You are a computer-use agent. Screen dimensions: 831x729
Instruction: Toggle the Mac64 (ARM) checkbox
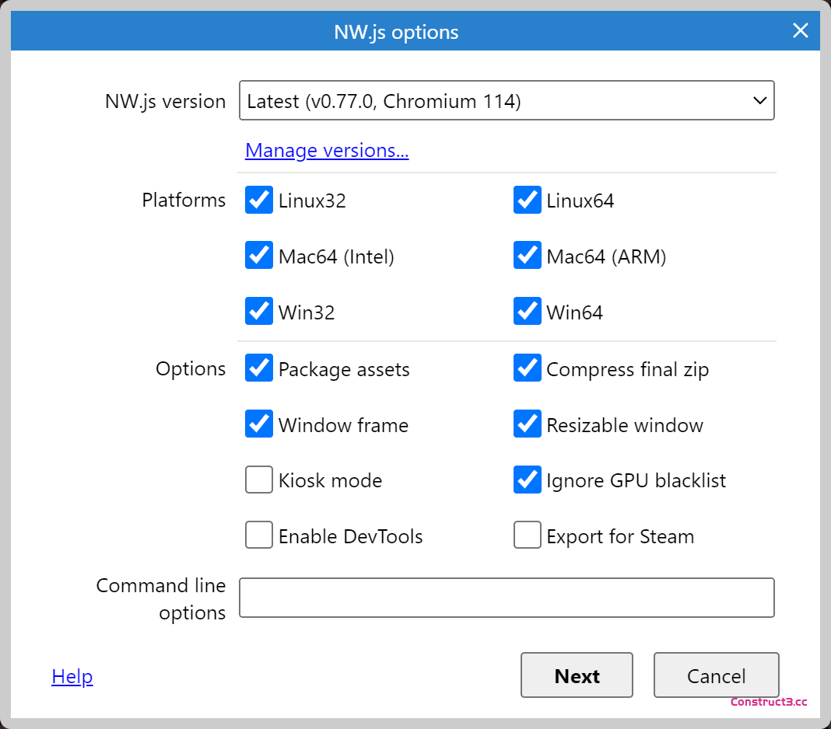tap(528, 256)
